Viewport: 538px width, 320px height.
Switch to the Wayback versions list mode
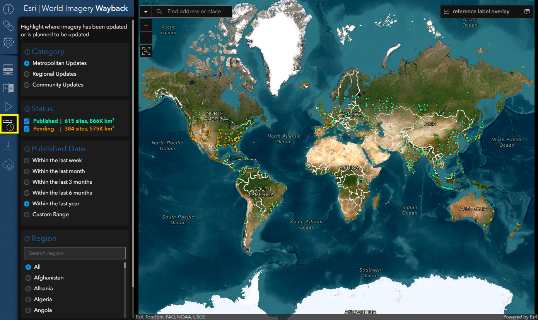[x=8, y=70]
